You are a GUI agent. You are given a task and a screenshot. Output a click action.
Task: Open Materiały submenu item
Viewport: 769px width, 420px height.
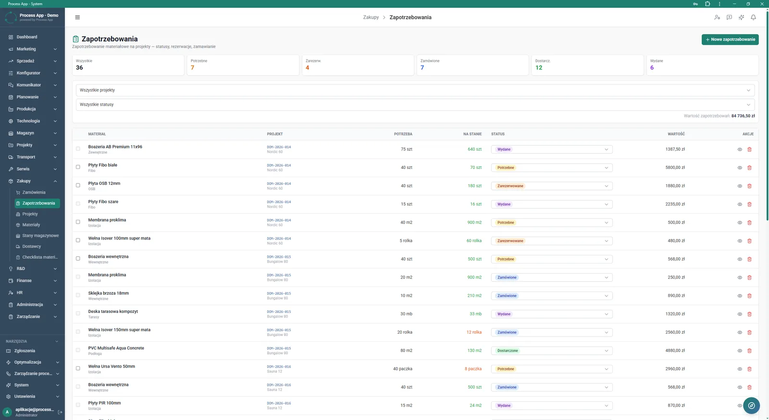click(37, 225)
